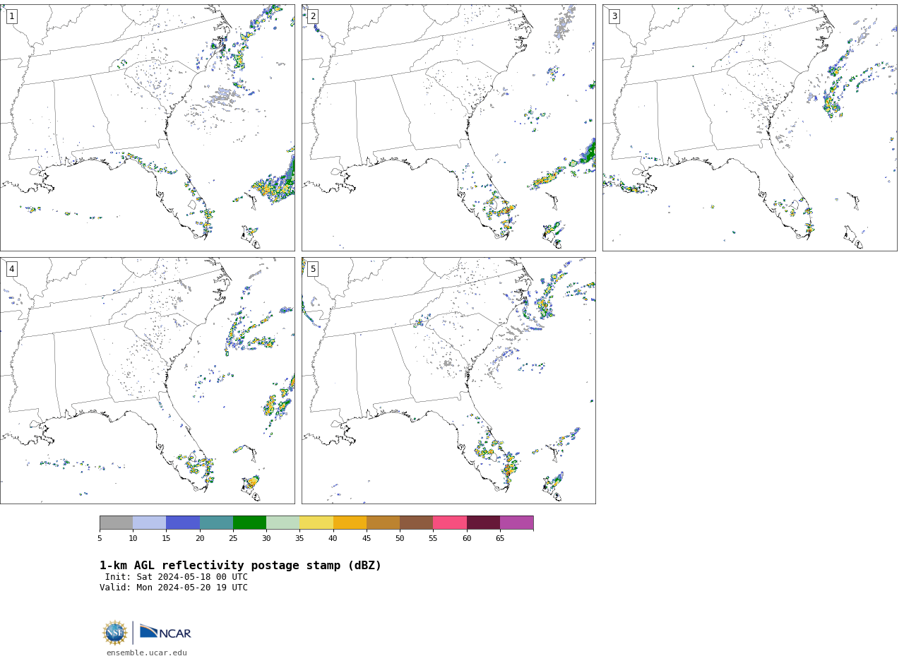Click the teal 20-25 dBZ swatch

coord(216,523)
